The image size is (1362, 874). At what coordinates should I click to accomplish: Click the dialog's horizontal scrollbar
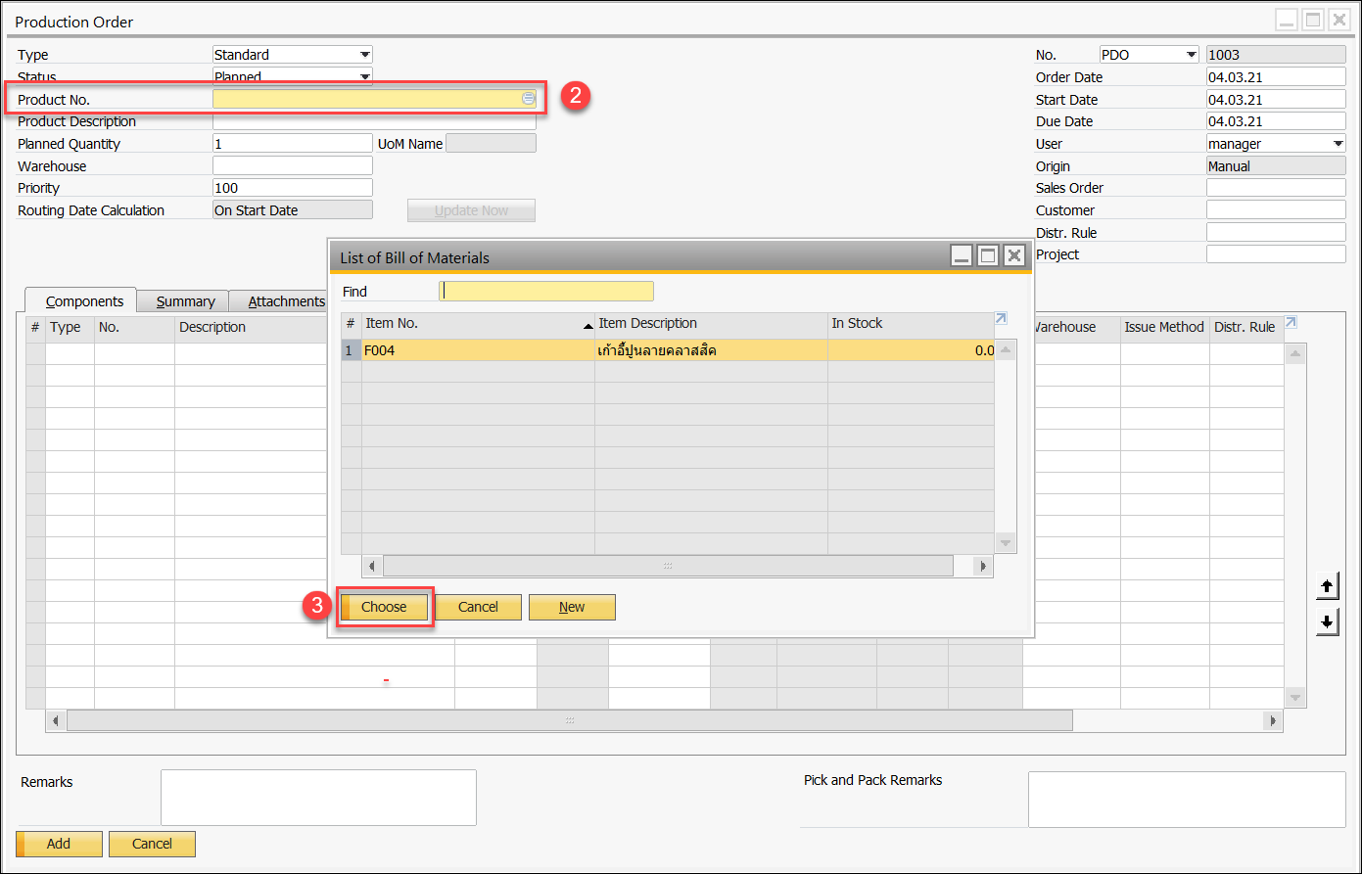pos(668,566)
